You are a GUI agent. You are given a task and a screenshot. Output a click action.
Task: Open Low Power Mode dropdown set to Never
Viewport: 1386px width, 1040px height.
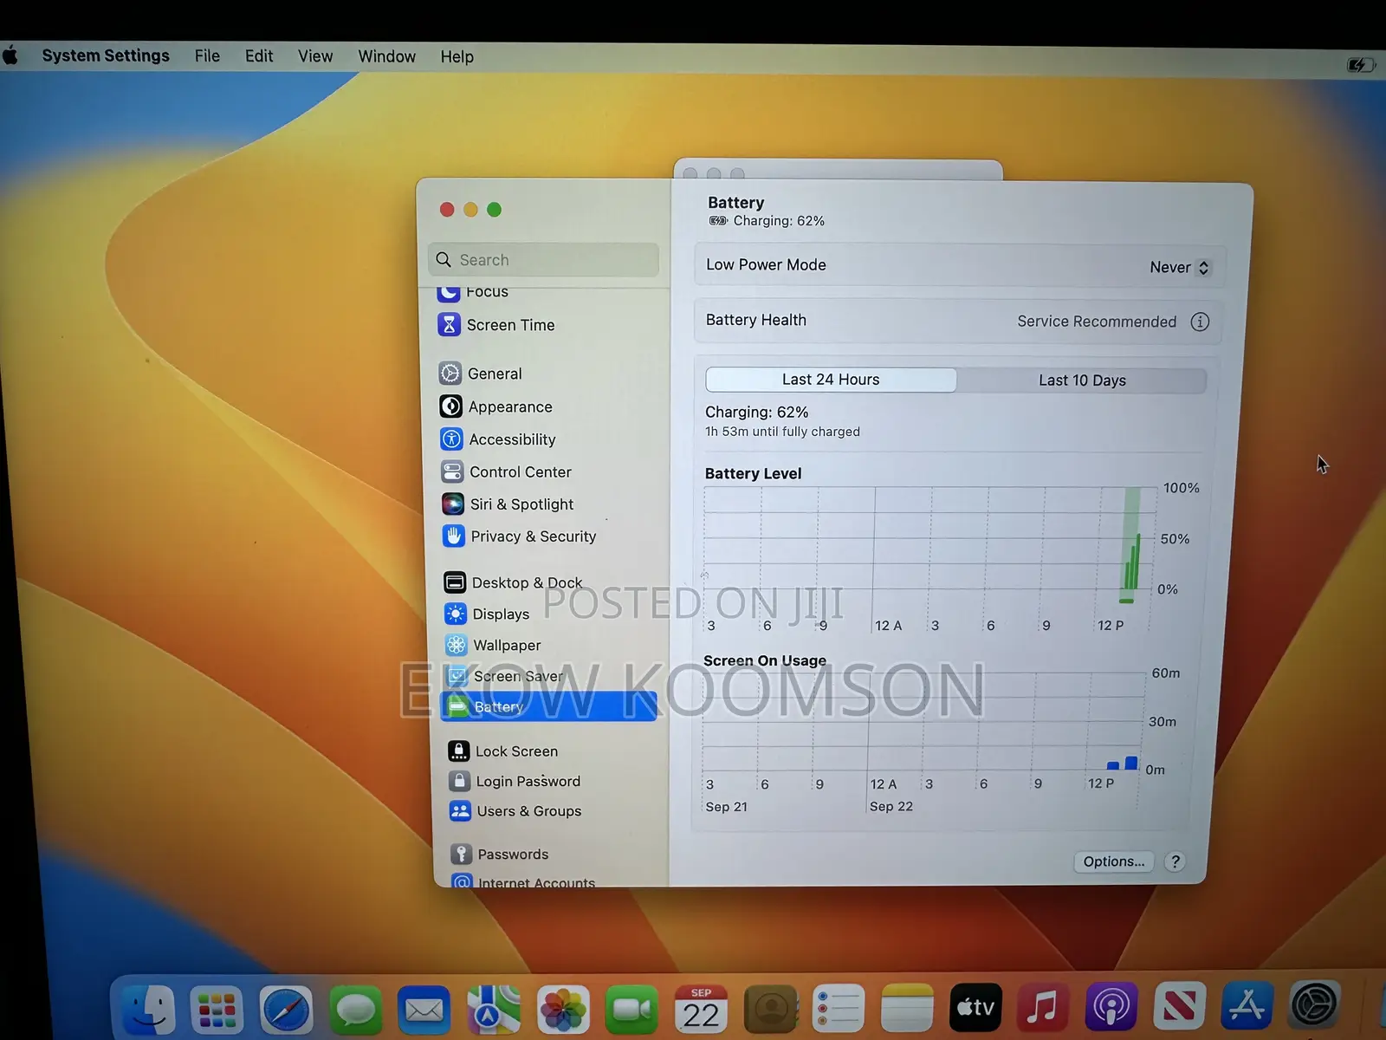click(x=1179, y=268)
